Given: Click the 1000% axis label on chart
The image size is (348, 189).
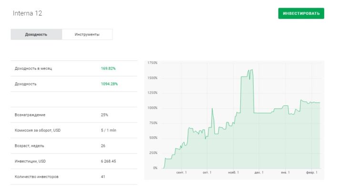Looking at the screenshot, I should 152,108.
